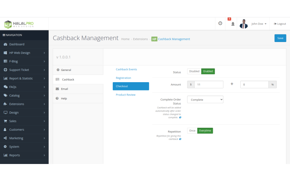Click the FAQs comments icon
290x181 pixels.
5,87
